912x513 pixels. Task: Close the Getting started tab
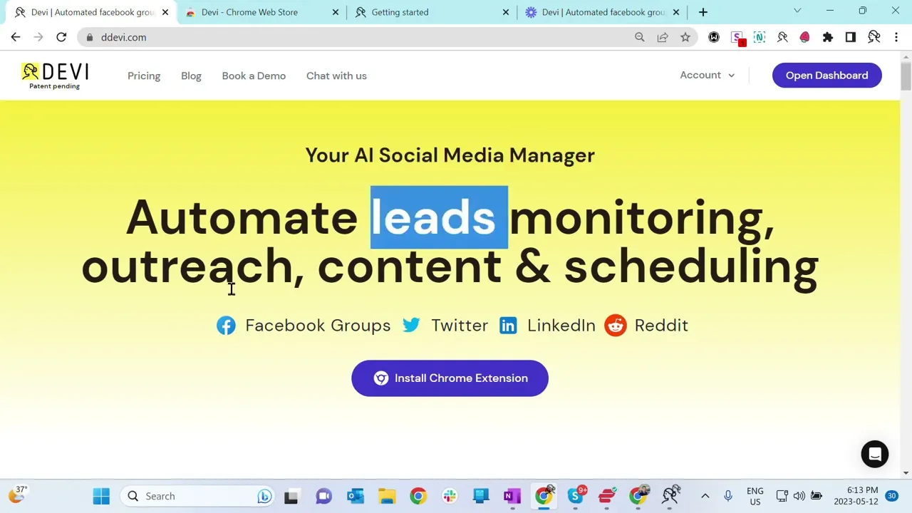[506, 12]
